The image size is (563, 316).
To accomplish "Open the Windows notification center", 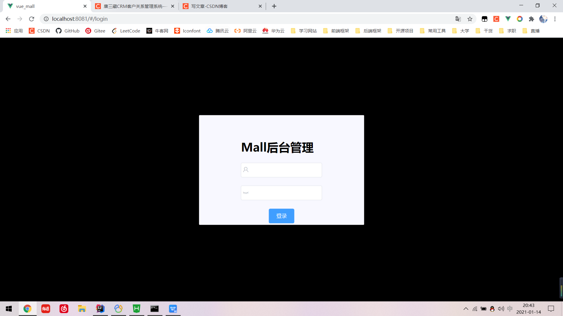I will click(x=551, y=309).
